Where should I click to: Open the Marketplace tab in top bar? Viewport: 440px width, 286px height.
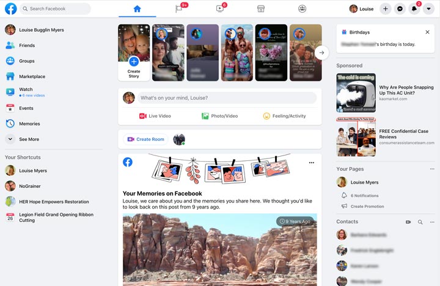point(261,9)
